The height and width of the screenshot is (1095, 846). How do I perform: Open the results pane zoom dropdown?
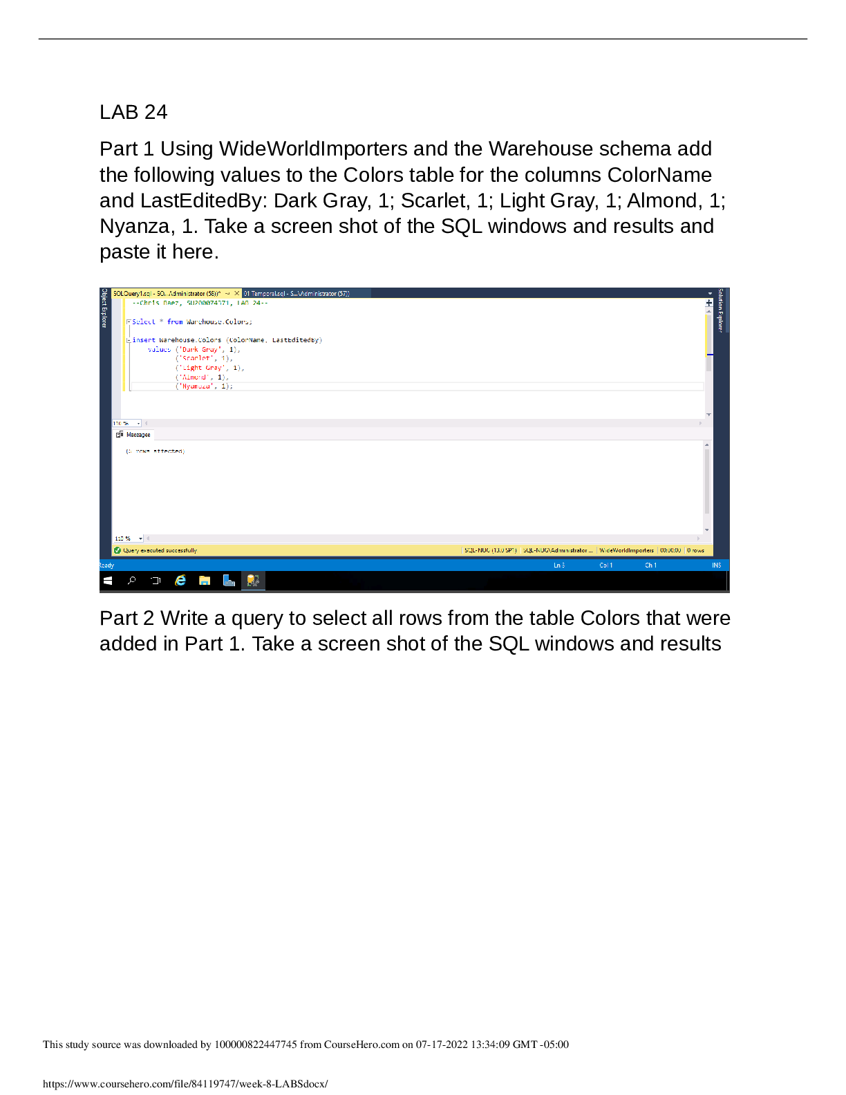140,539
